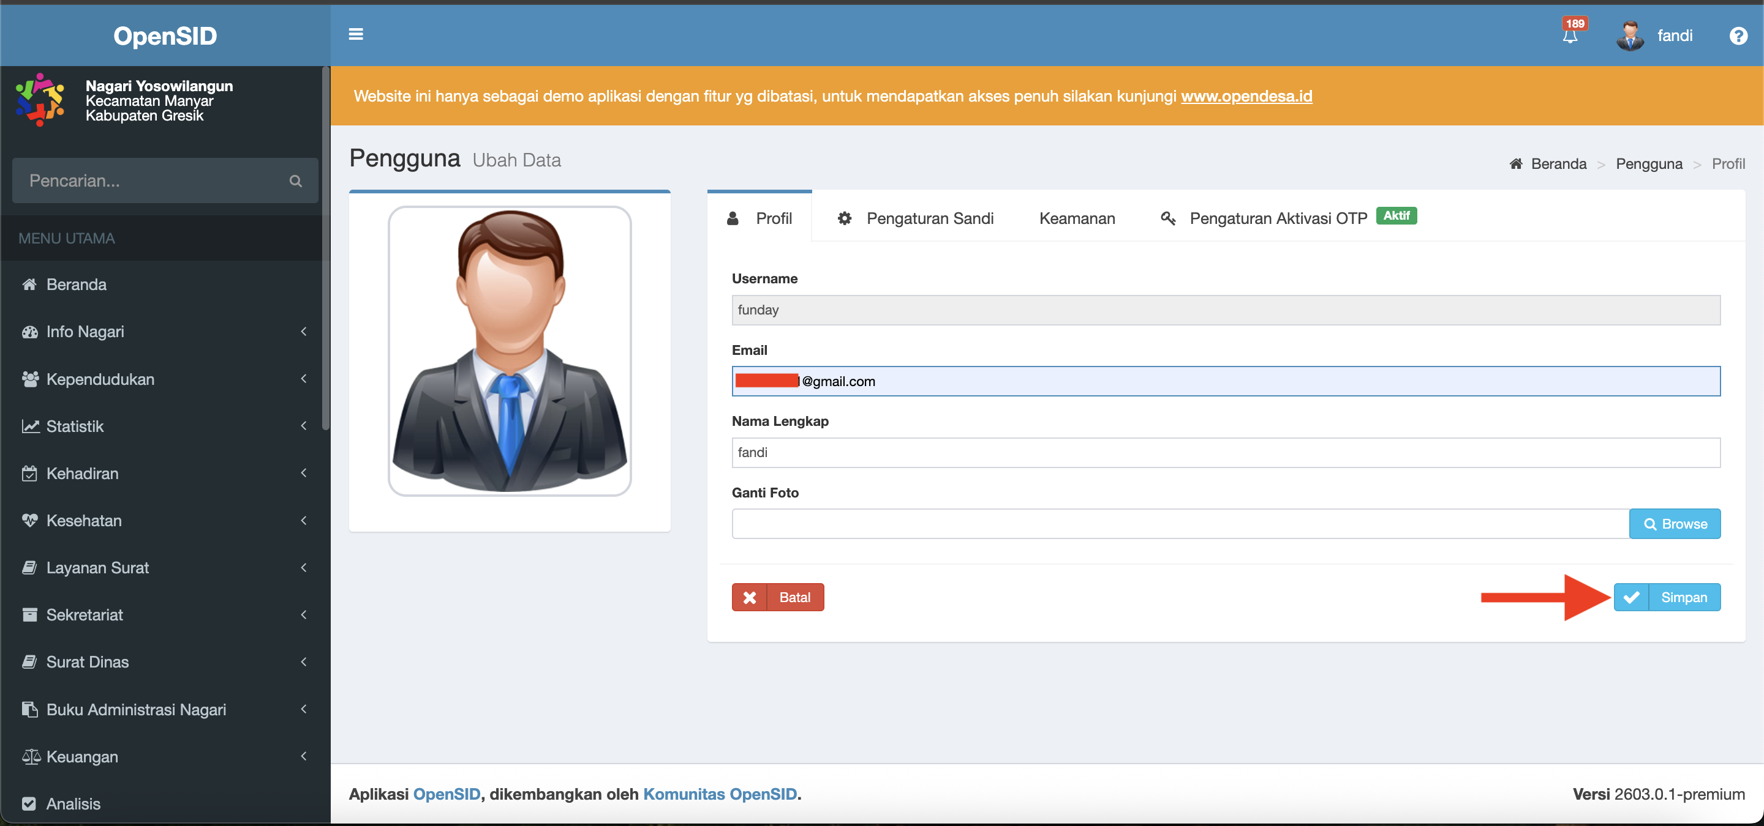Click the Beranda home icon in sidebar
Image resolution: width=1764 pixels, height=826 pixels.
click(x=29, y=285)
